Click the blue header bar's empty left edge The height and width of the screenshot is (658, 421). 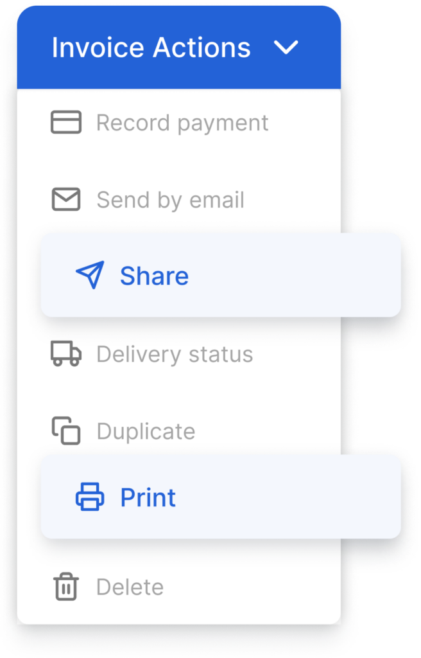(33, 48)
